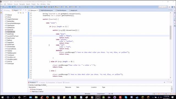Viewport: 176px width, 99px height.
Task: Click the editor scroll-down arrow
Action: [170, 78]
